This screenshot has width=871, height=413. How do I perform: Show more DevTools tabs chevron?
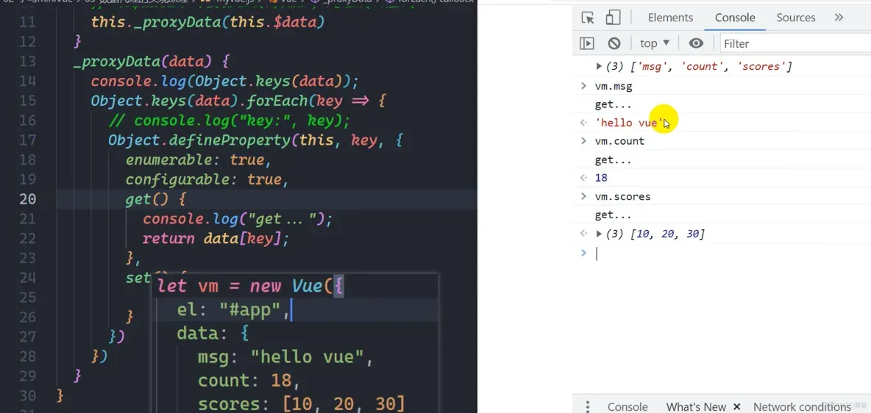(x=839, y=18)
